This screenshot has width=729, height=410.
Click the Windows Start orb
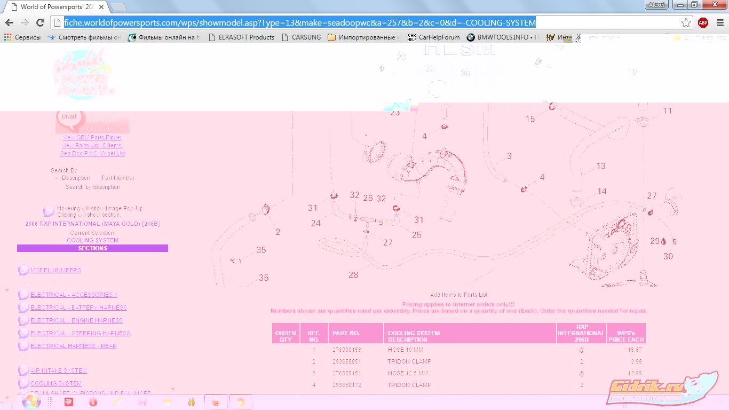(31, 402)
